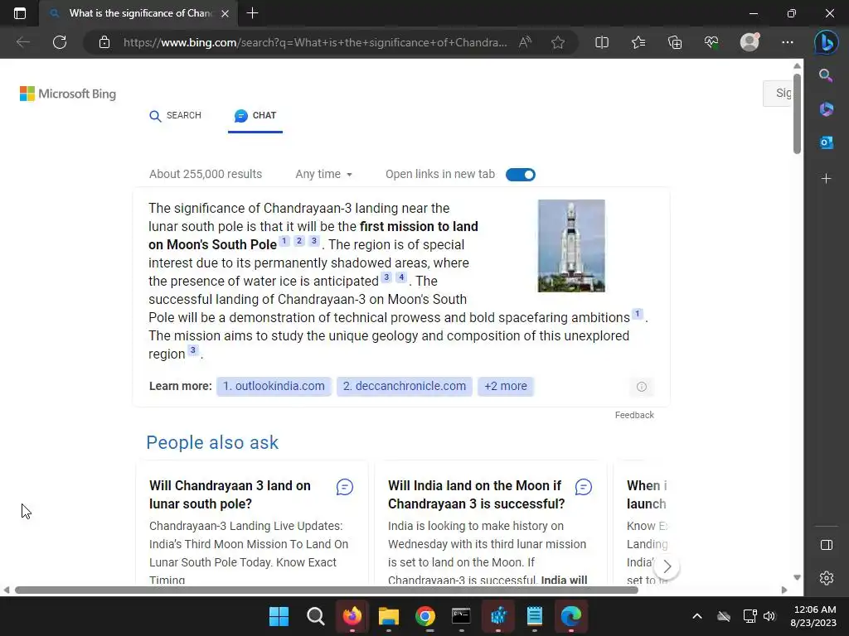The height and width of the screenshot is (636, 849).
Task: Open File Explorer from the taskbar
Action: point(388,616)
